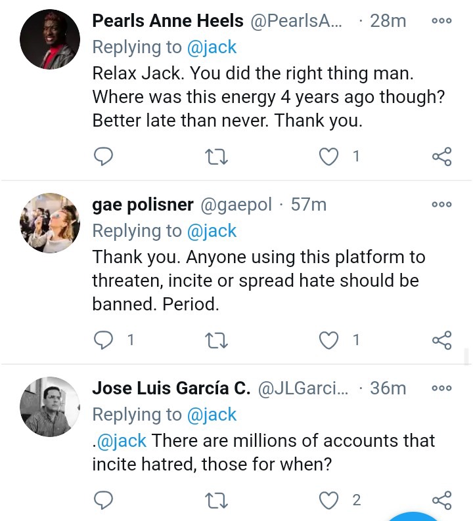This screenshot has height=521, width=473.
Task: Open the .@jack mention in Jose's tweet
Action: [x=120, y=441]
